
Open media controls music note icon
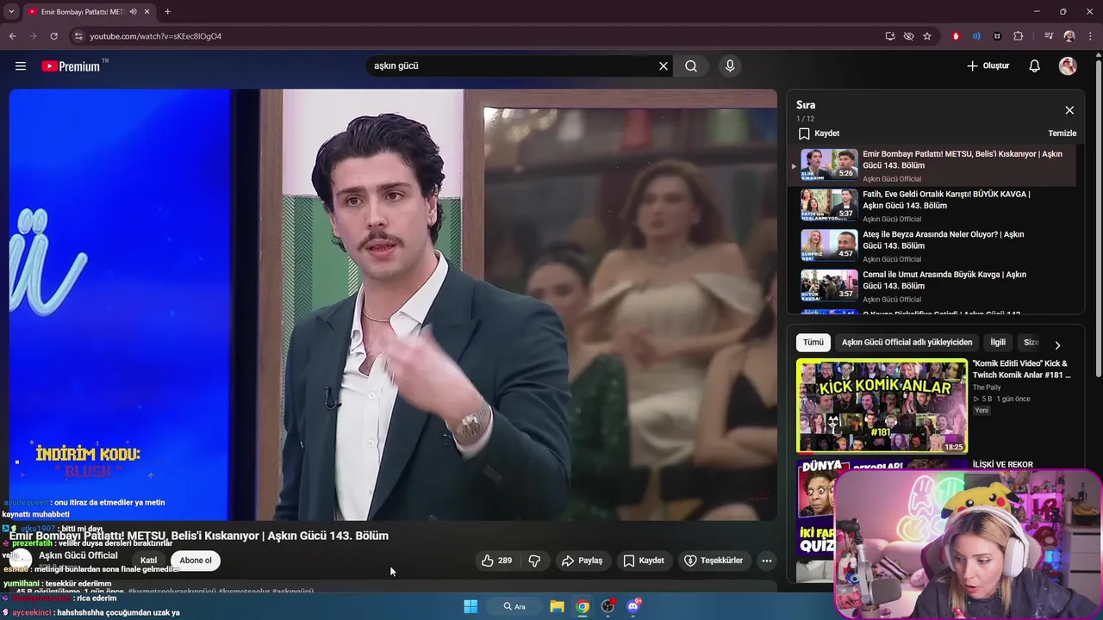pyautogui.click(x=1049, y=36)
